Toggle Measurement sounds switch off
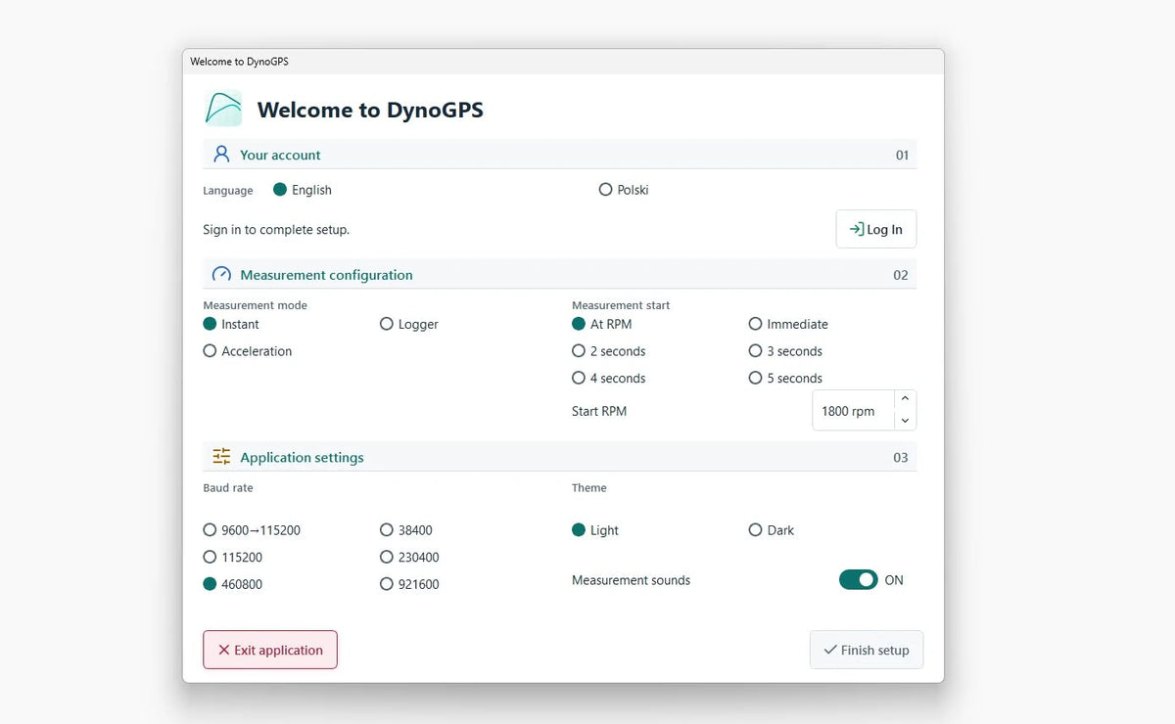 [858, 580]
